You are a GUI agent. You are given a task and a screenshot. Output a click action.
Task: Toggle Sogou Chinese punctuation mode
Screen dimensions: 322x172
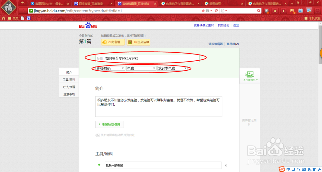click(x=298, y=169)
